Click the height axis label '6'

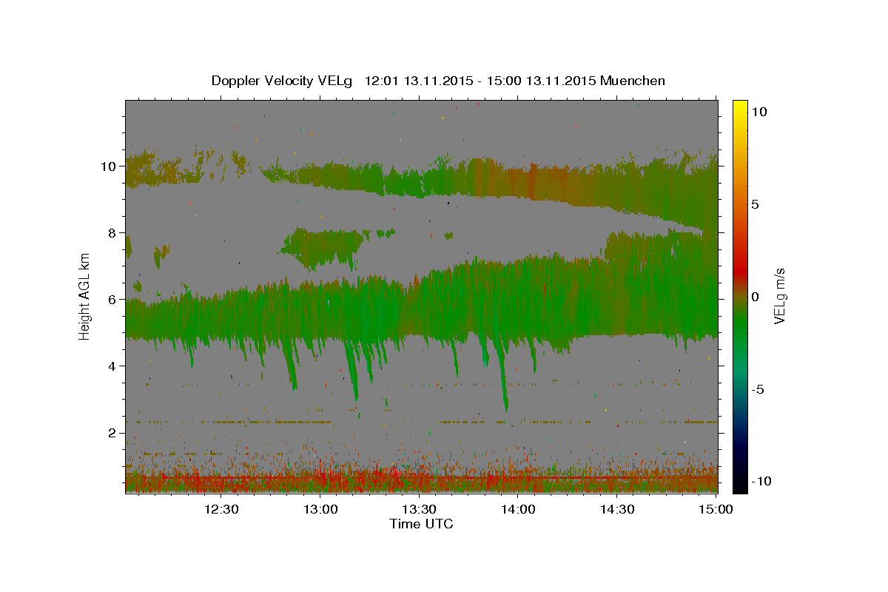[x=113, y=300]
